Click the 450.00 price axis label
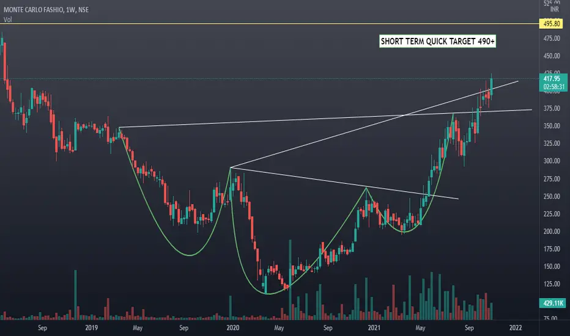 (552, 56)
